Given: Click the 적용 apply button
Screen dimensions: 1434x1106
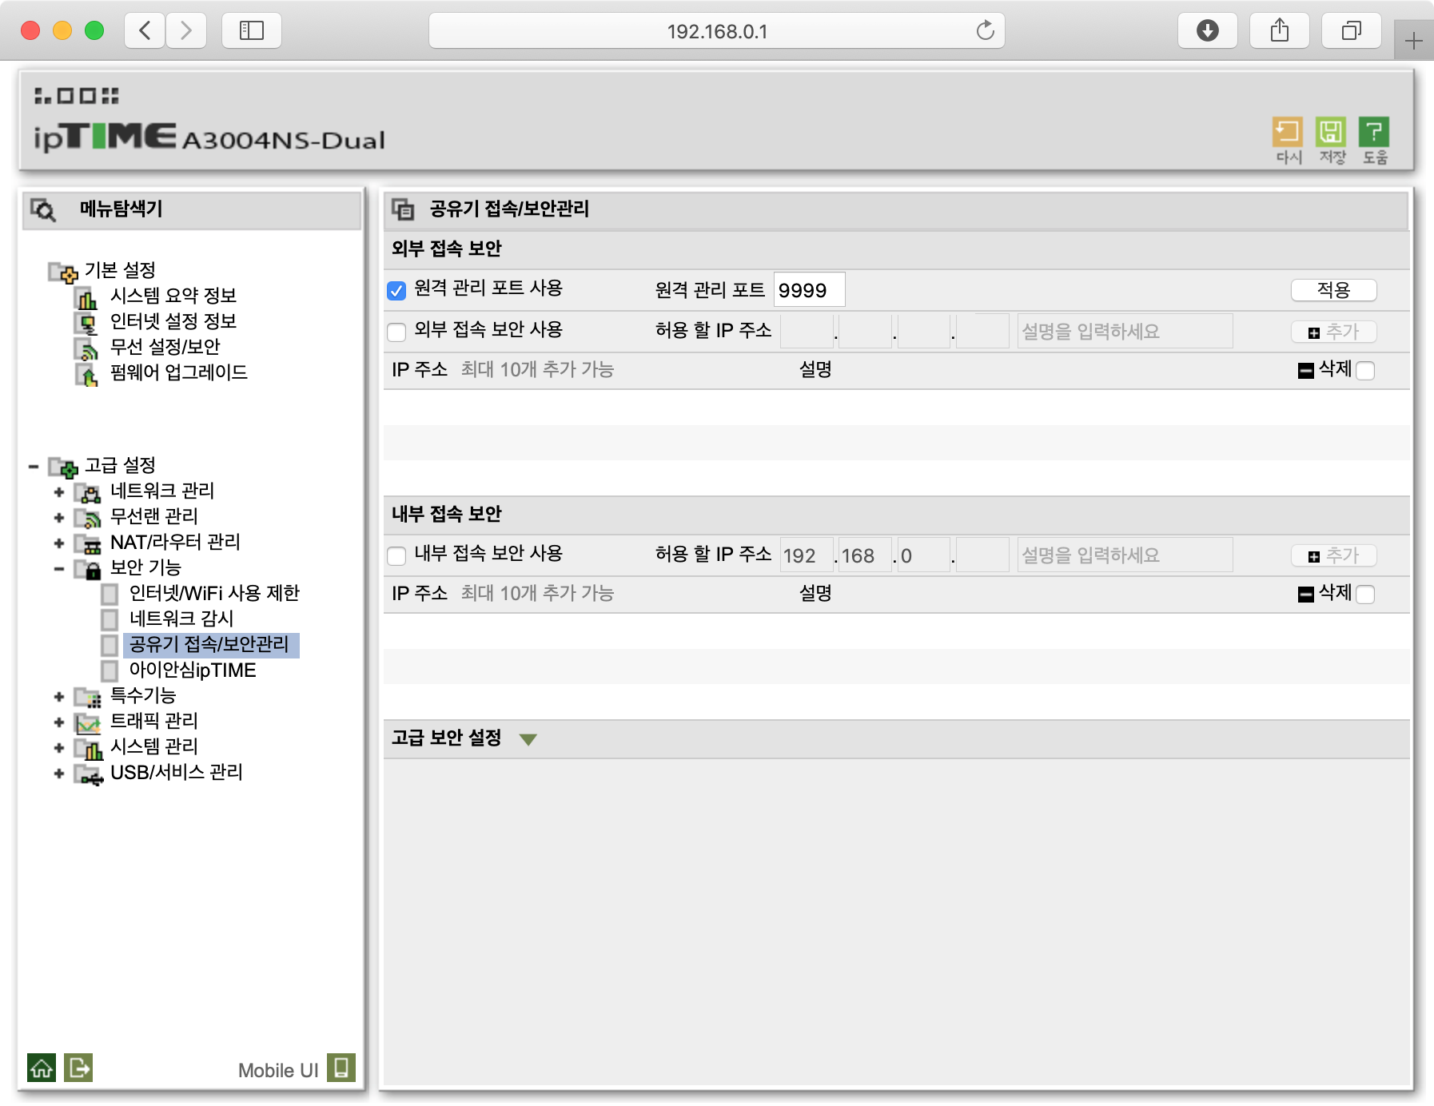Looking at the screenshot, I should [1333, 290].
